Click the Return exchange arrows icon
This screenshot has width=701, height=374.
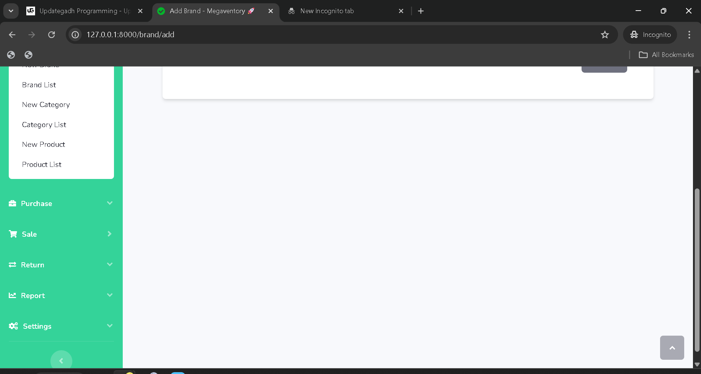[x=12, y=265]
